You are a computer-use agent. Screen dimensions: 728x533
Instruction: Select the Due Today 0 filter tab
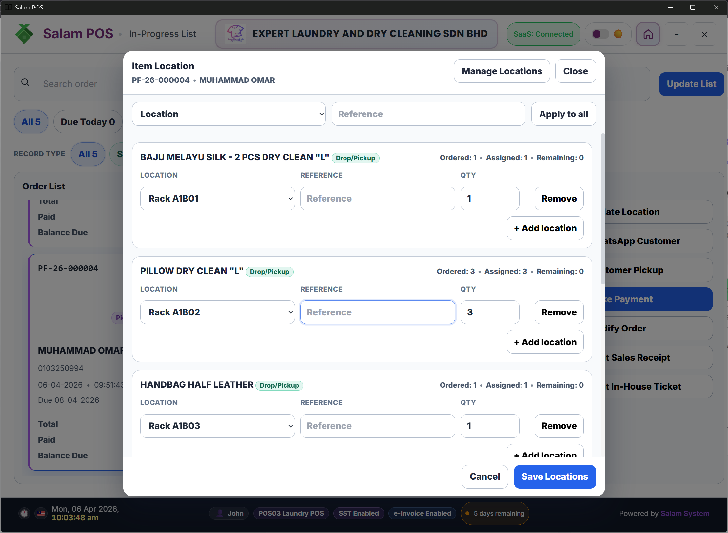point(88,122)
